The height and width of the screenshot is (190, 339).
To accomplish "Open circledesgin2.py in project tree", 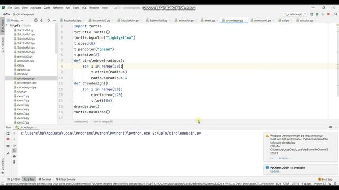I will (x=26, y=87).
